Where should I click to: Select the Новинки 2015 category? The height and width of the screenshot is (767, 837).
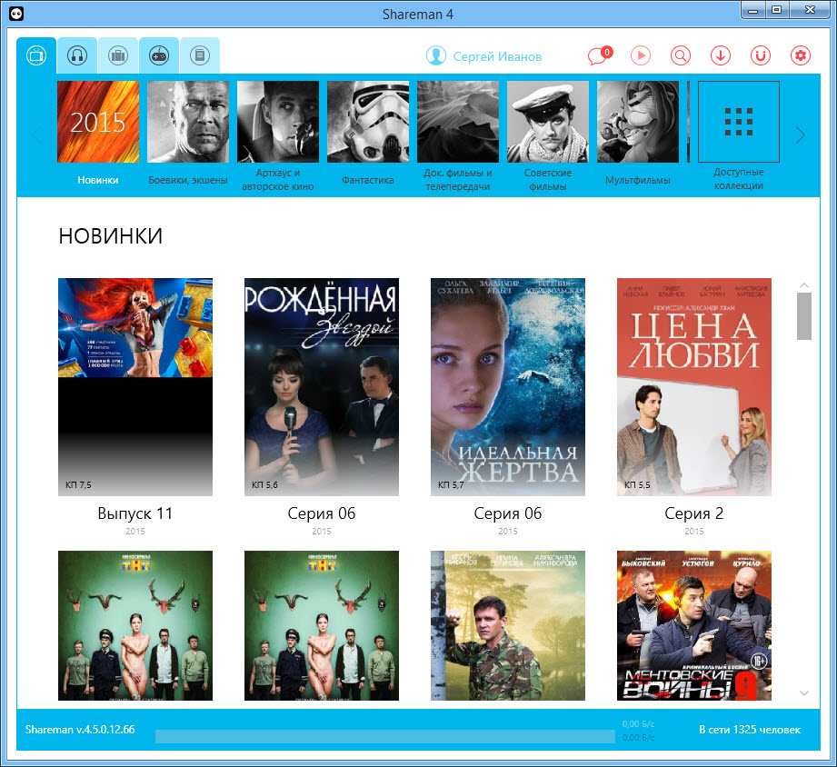(98, 122)
